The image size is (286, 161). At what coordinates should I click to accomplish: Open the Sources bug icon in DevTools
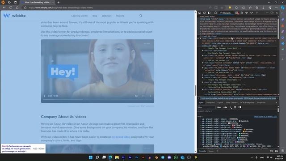pos(242,13)
